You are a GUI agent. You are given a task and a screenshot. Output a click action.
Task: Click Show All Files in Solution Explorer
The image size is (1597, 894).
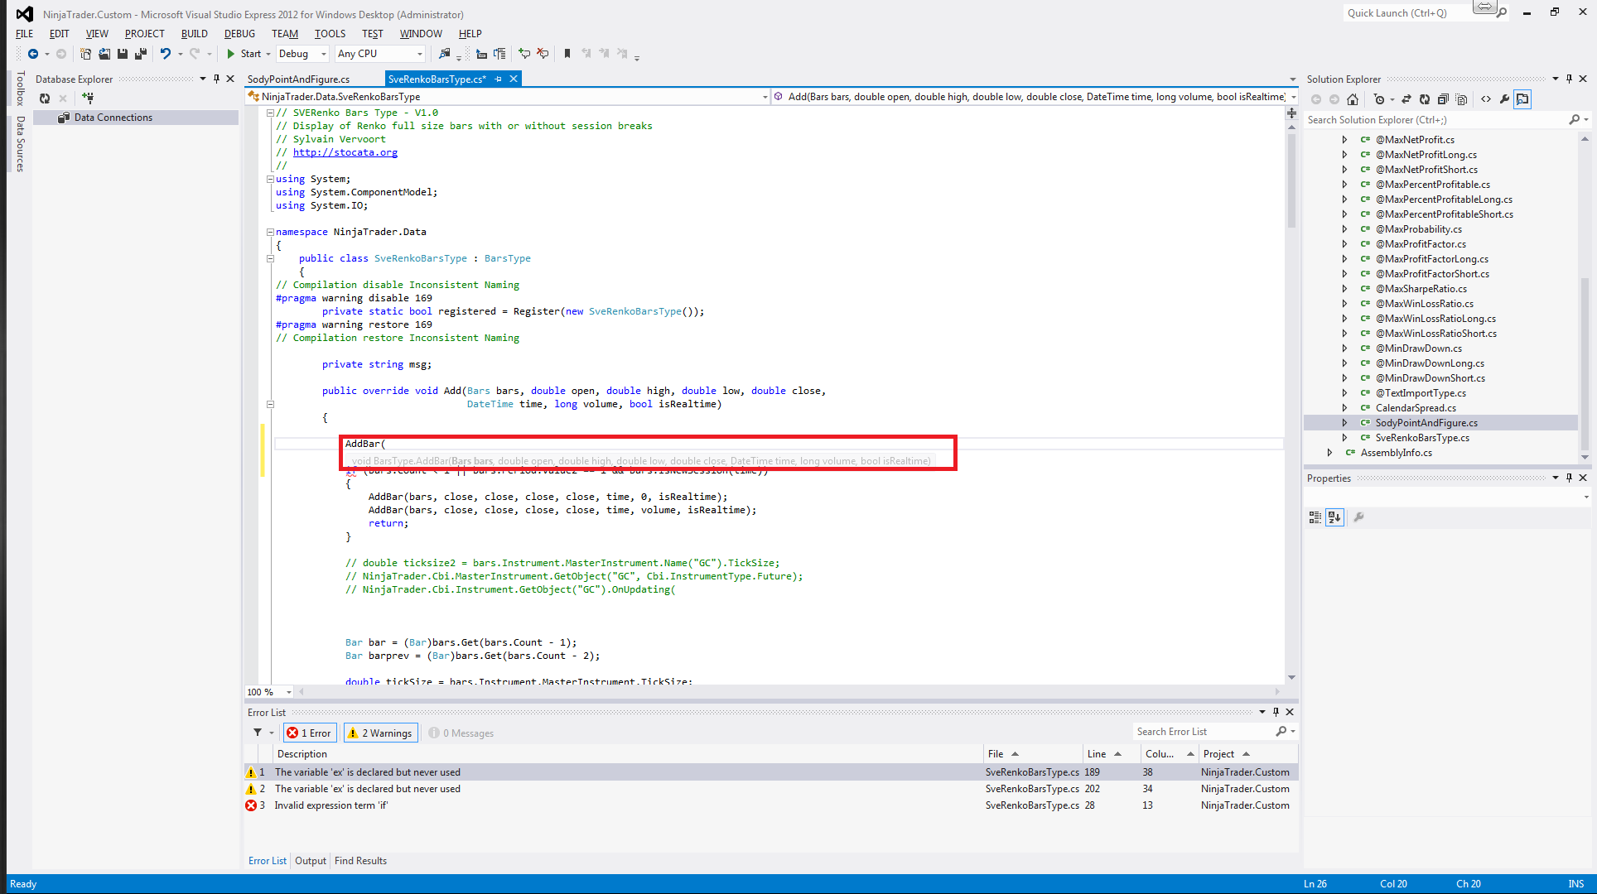pyautogui.click(x=1461, y=99)
